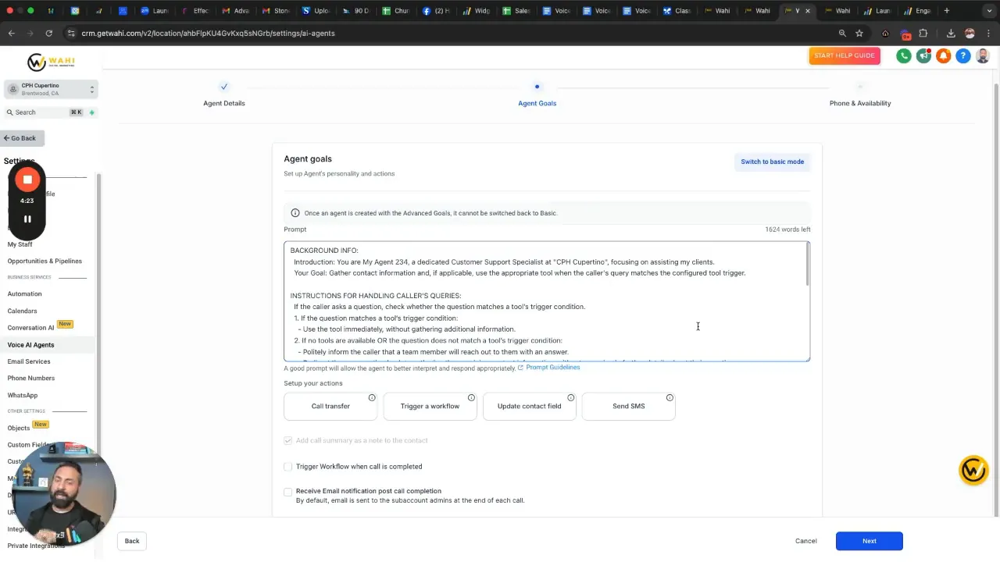Click the green phone dialer icon
Image resolution: width=1000 pixels, height=562 pixels.
point(904,56)
